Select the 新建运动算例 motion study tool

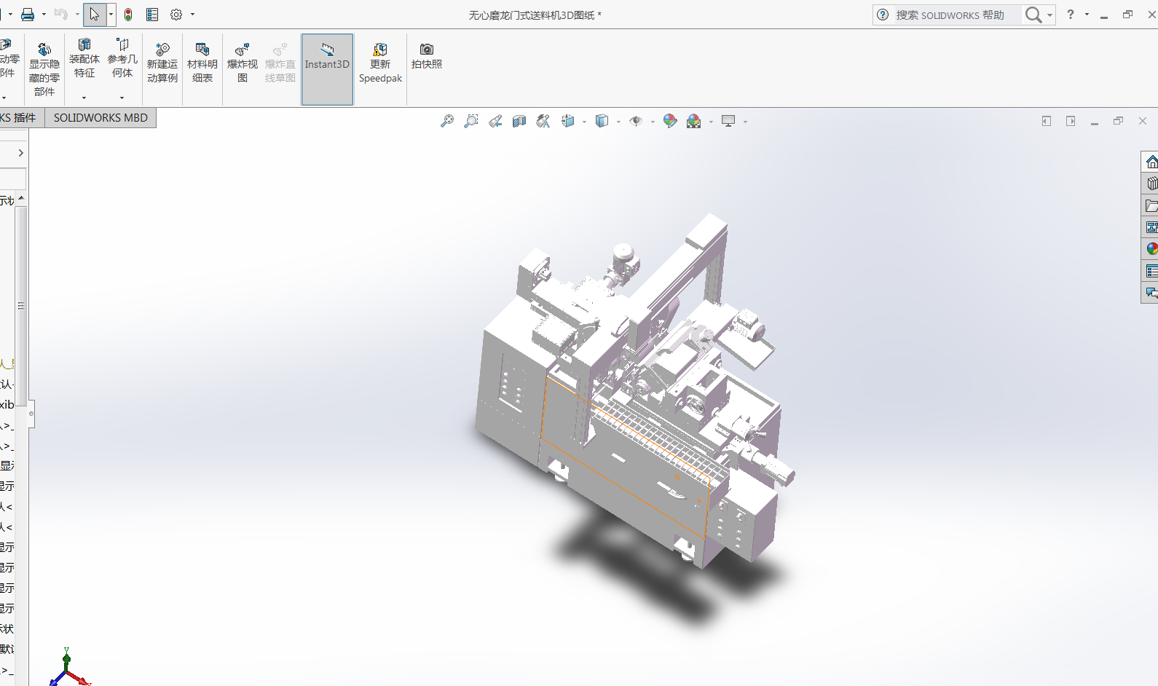tap(162, 63)
